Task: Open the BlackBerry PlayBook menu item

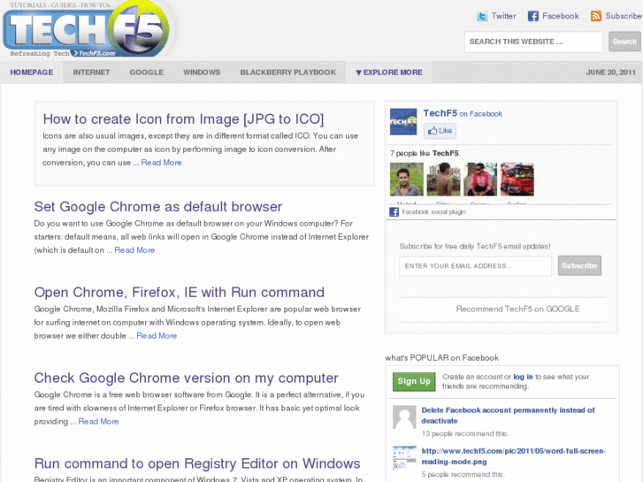Action: tap(287, 73)
